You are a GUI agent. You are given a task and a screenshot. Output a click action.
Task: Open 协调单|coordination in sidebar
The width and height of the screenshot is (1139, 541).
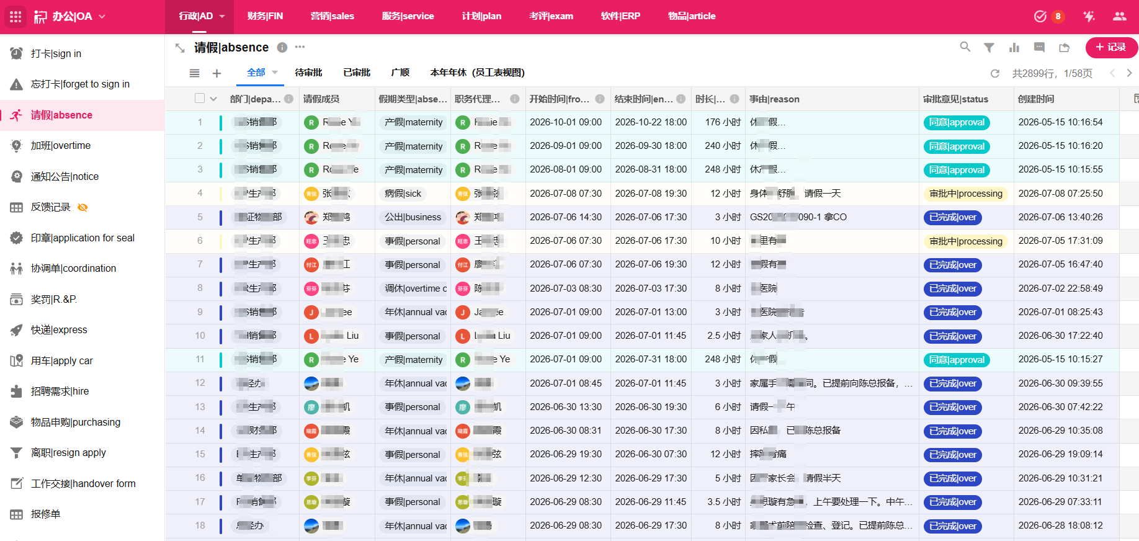point(82,269)
